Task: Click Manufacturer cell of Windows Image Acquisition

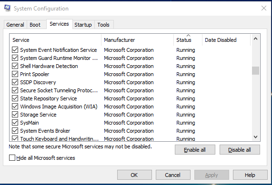Action: point(129,107)
